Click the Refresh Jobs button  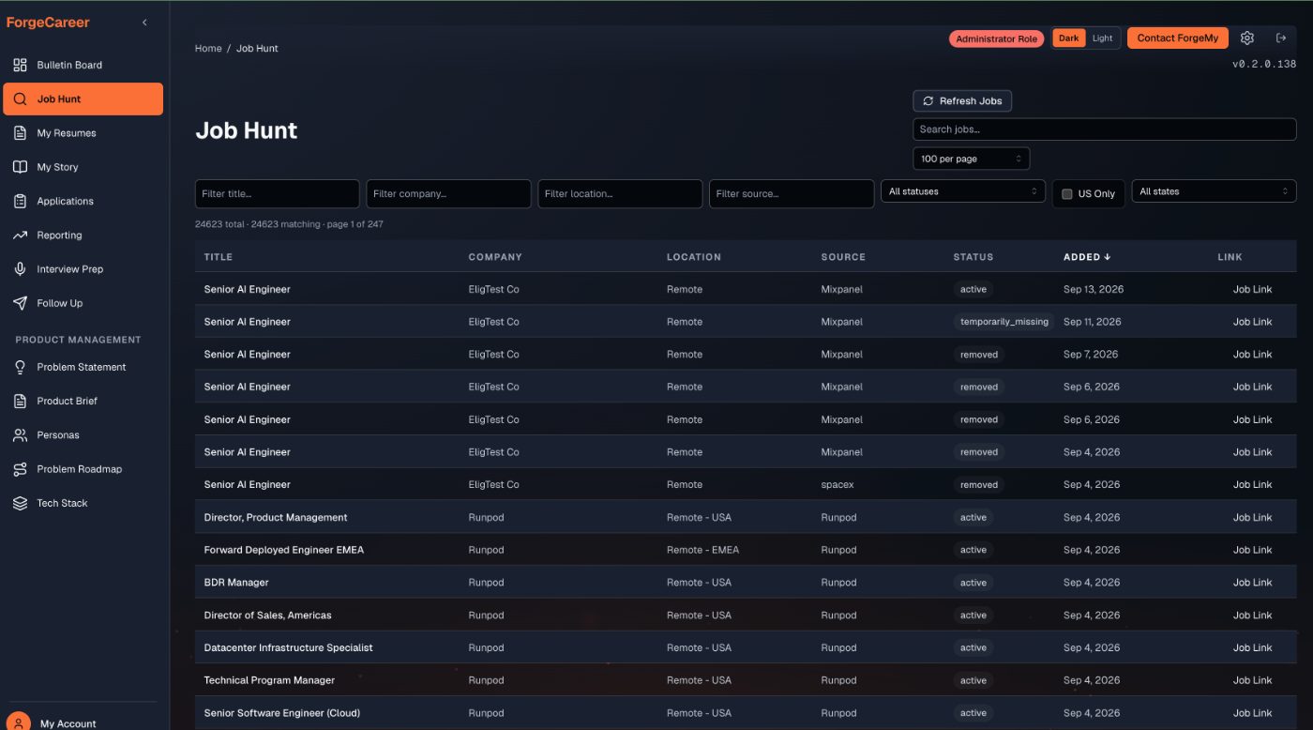pos(962,100)
